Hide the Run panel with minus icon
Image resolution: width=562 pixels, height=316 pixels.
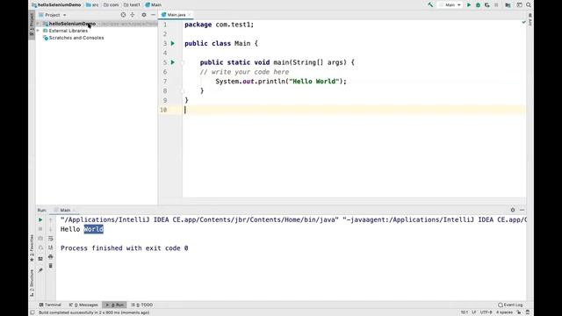click(522, 210)
